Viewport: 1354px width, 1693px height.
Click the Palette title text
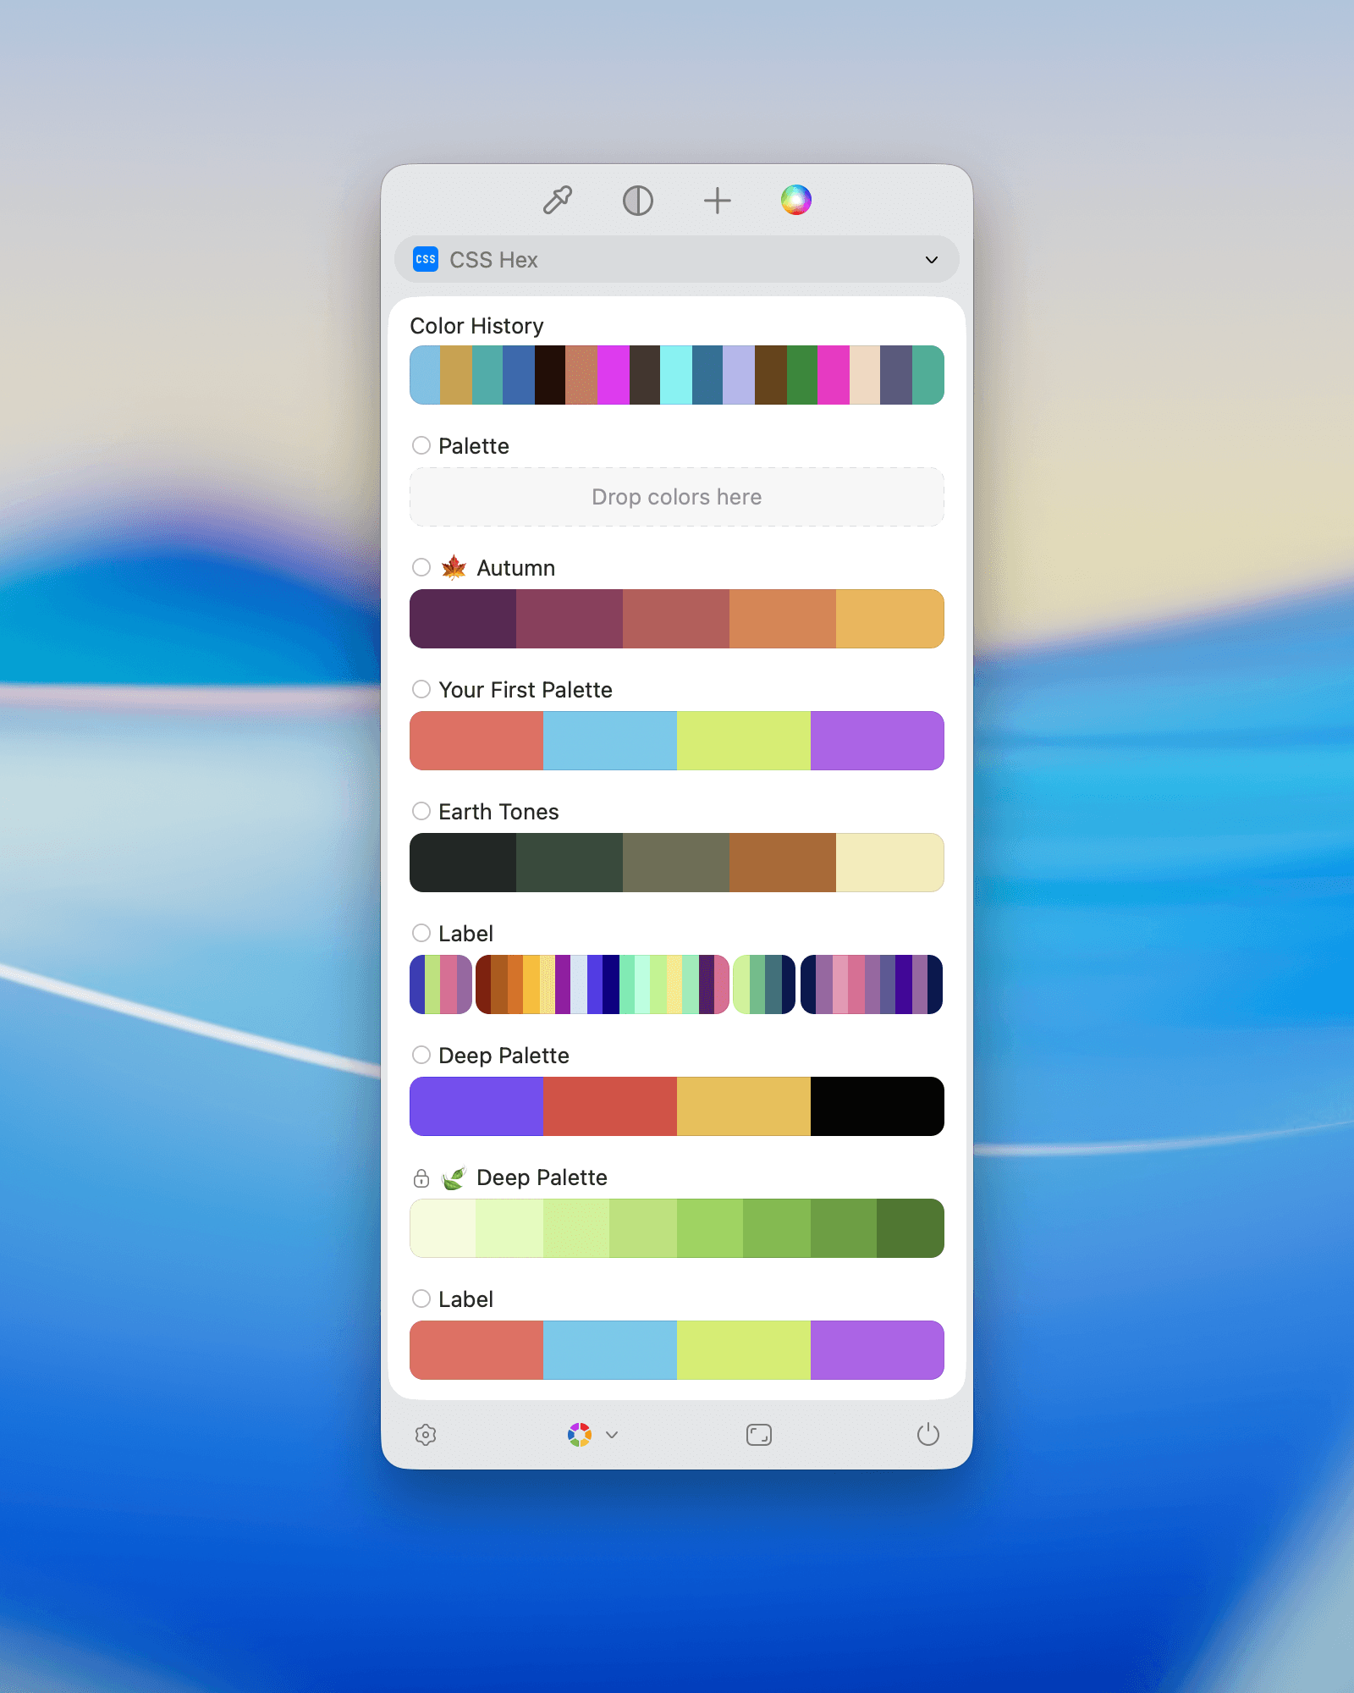tap(474, 446)
